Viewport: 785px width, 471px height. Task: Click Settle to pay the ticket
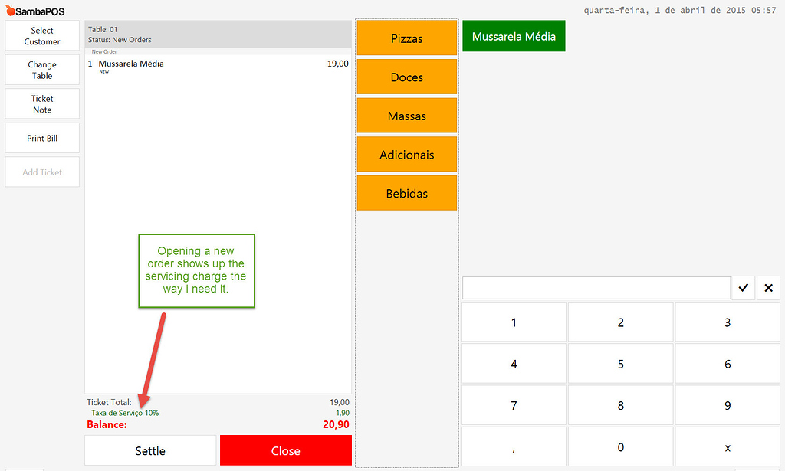(x=150, y=450)
